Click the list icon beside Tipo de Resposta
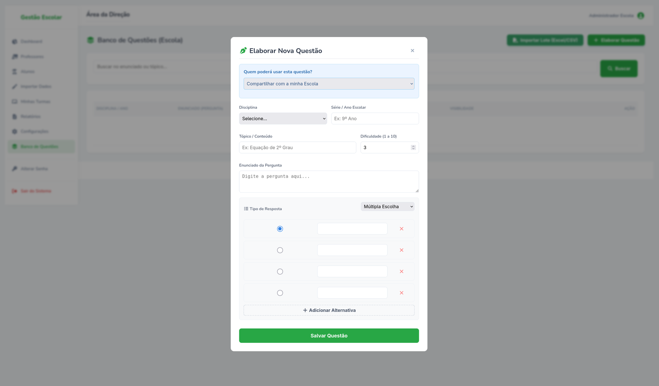This screenshot has width=659, height=386. pyautogui.click(x=246, y=209)
